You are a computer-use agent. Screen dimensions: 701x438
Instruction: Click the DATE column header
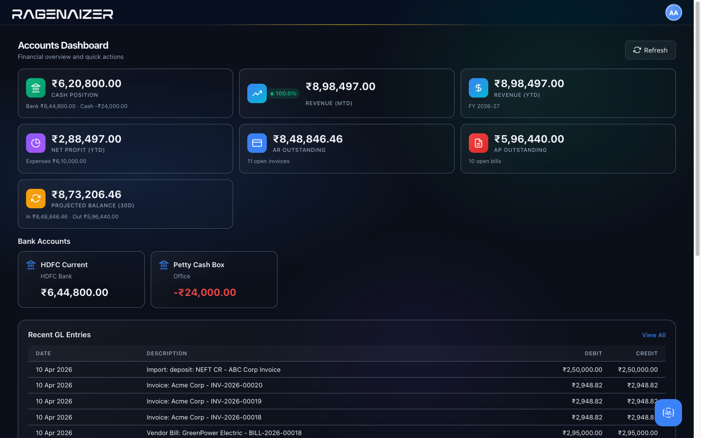(x=43, y=353)
